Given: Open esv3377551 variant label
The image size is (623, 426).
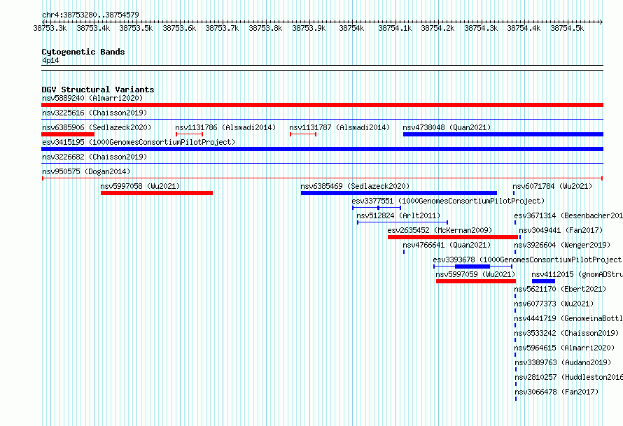Looking at the screenshot, I should pyautogui.click(x=448, y=201).
